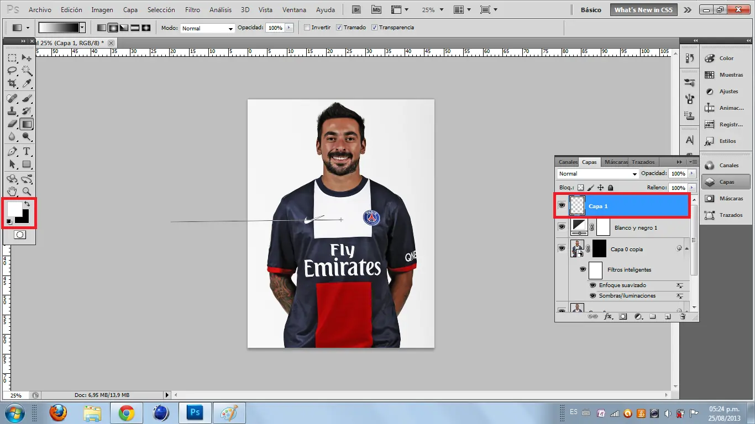This screenshot has height=424, width=755.
Task: Select the History Brush tool
Action: (x=27, y=111)
